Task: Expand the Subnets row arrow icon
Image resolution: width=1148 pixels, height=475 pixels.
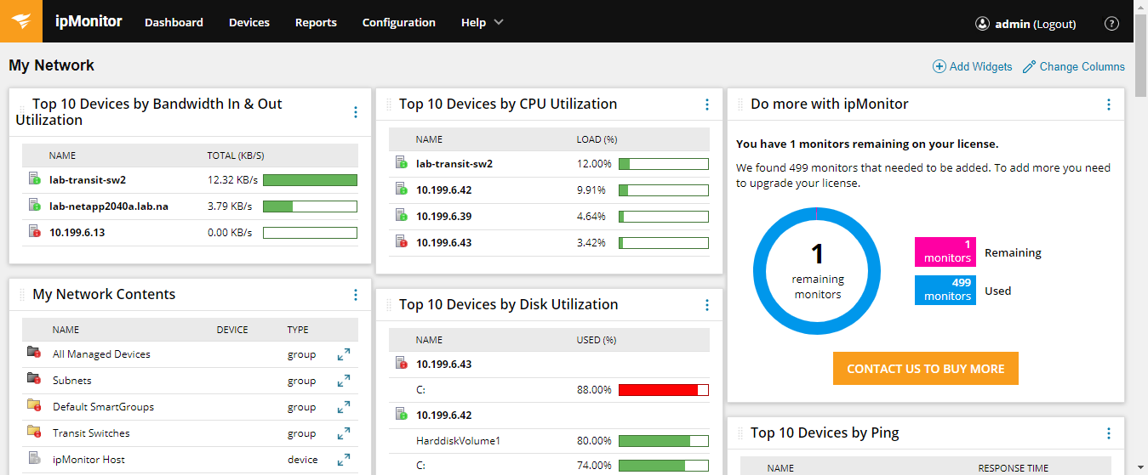Action: (x=344, y=381)
